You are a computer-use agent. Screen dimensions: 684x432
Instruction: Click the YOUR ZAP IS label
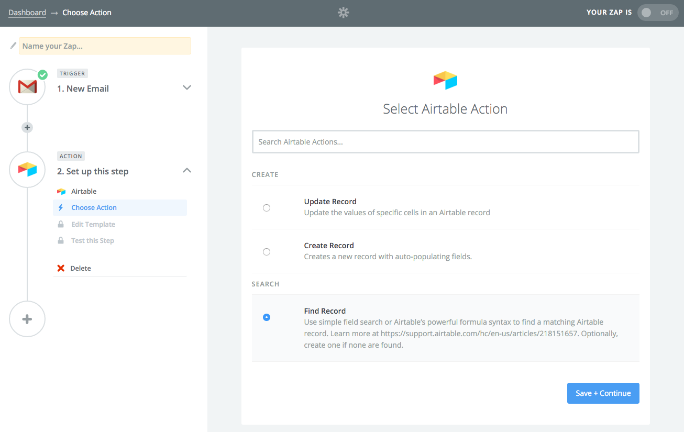point(609,13)
